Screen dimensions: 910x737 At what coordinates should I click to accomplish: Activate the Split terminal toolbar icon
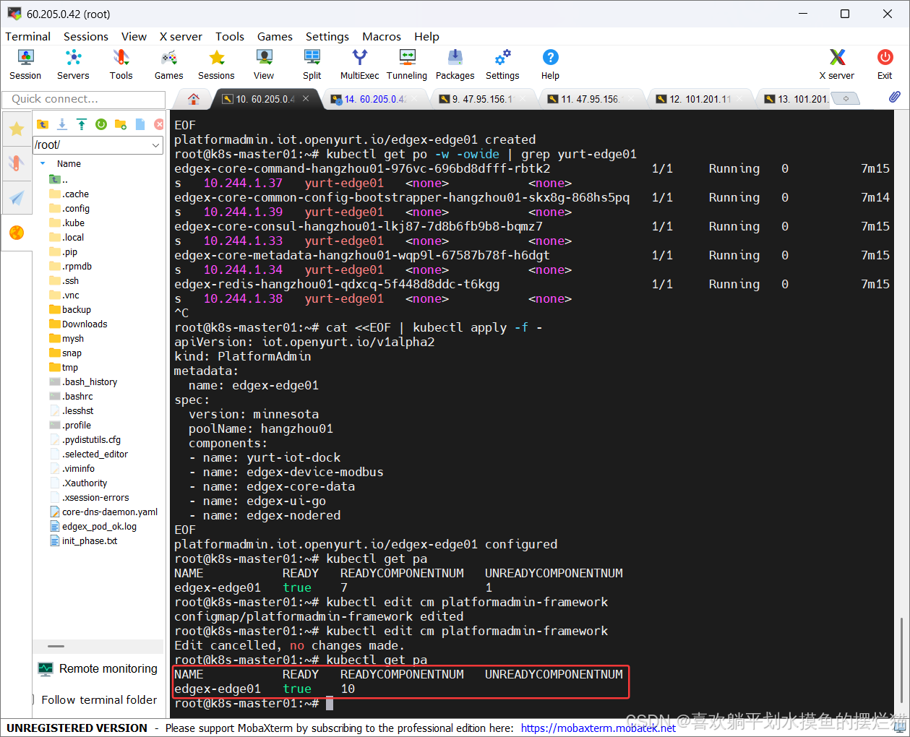pyautogui.click(x=312, y=64)
